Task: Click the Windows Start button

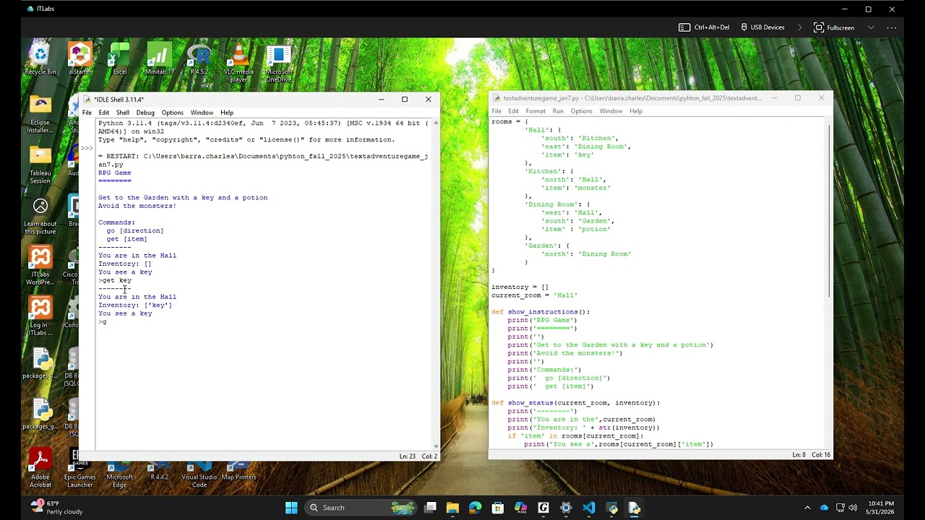Action: click(x=291, y=508)
